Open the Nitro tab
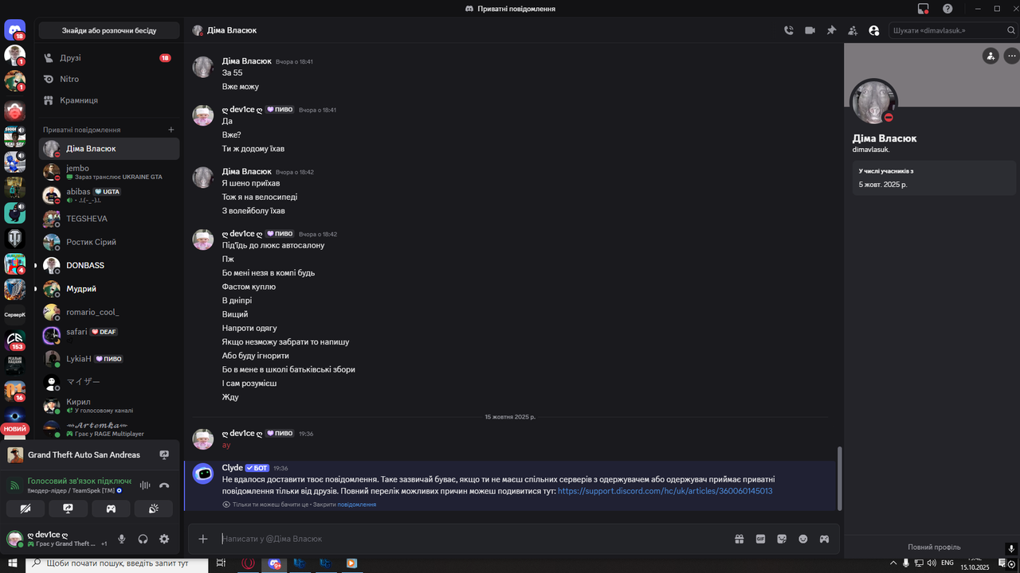This screenshot has height=573, width=1020. click(x=109, y=80)
